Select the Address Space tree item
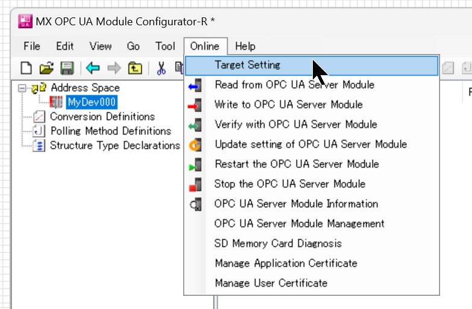472x309 pixels. (x=85, y=88)
